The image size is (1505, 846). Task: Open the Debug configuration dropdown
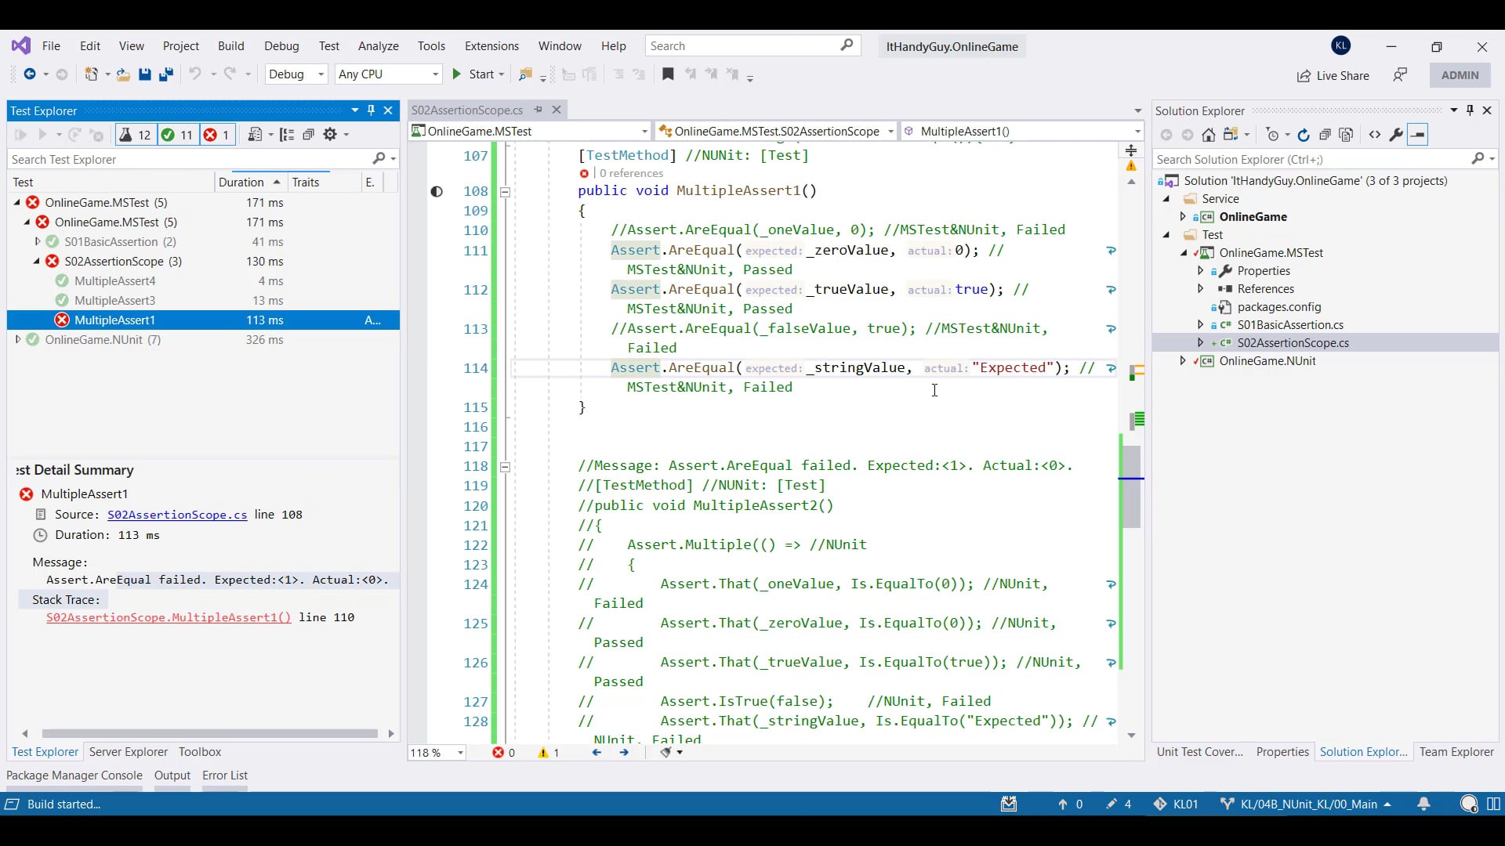tap(296, 74)
